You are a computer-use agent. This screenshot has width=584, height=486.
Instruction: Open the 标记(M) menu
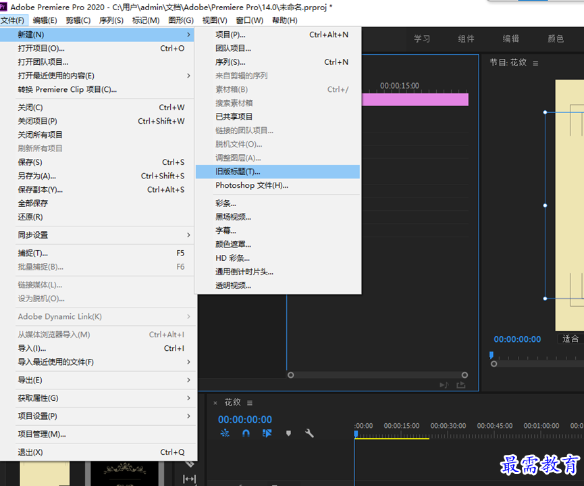[x=146, y=20]
